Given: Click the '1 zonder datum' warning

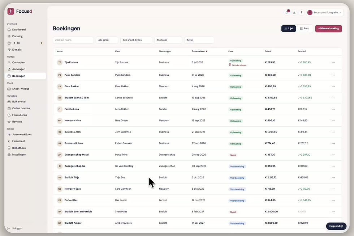Looking at the screenshot, I should pyautogui.click(x=238, y=65).
